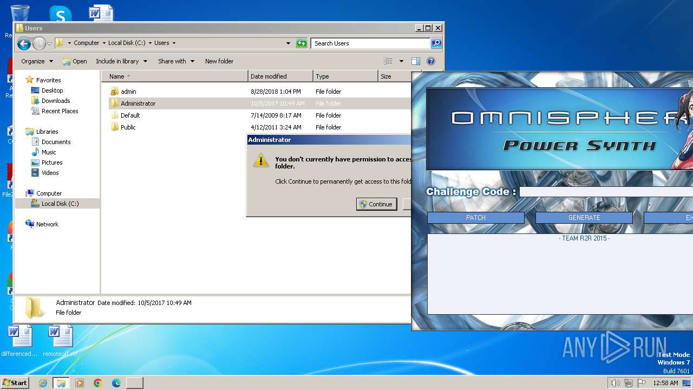Select the Recycle Bin on the desktop
Screen dimensions: 693x390
(19, 14)
